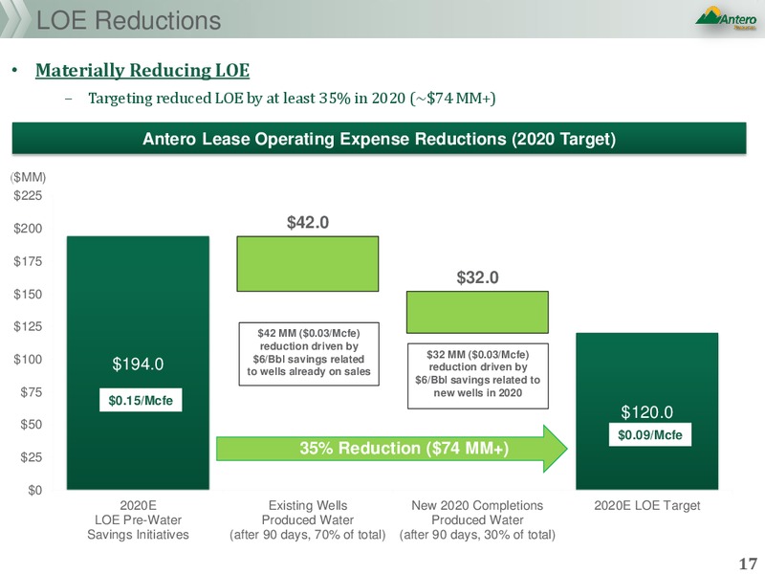Image resolution: width=765 pixels, height=574 pixels.
Task: Click the '$0.15/Mcfe' label box
Action: [x=141, y=400]
